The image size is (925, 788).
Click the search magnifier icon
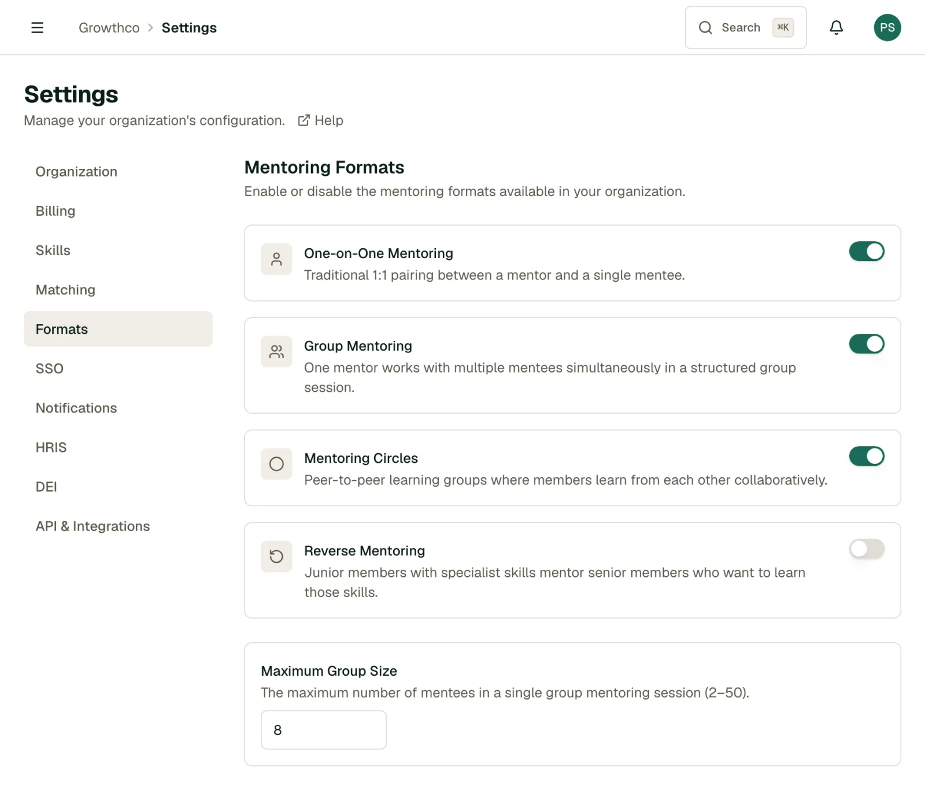click(x=705, y=28)
